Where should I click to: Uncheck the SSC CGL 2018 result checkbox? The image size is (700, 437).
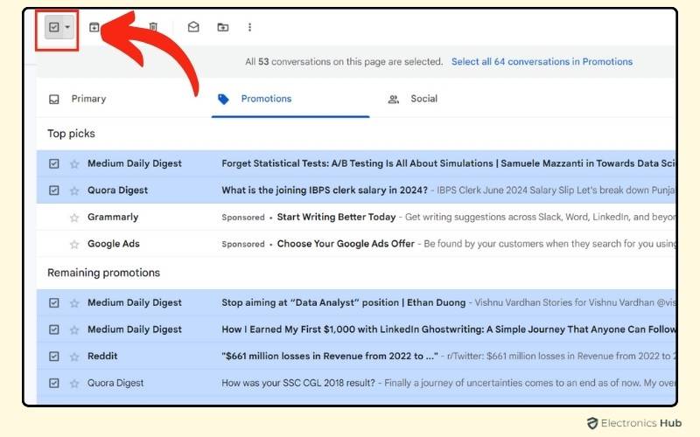click(x=54, y=383)
